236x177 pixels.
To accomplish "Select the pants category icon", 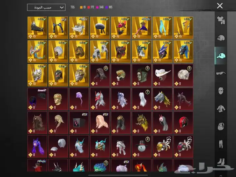I will [x=221, y=144].
